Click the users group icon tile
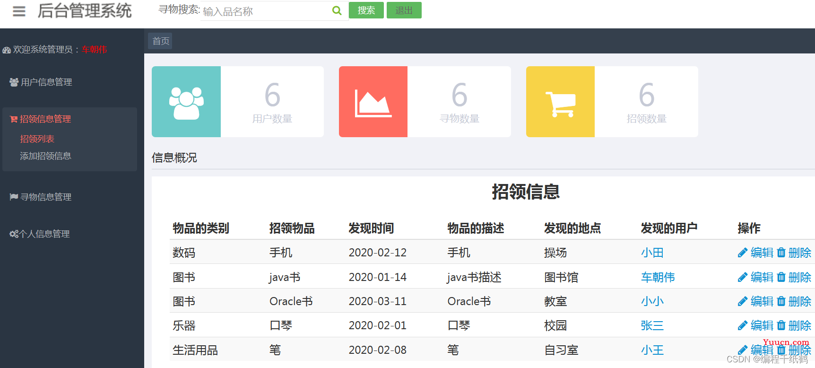Viewport: 815px width, 368px height. coord(186,102)
